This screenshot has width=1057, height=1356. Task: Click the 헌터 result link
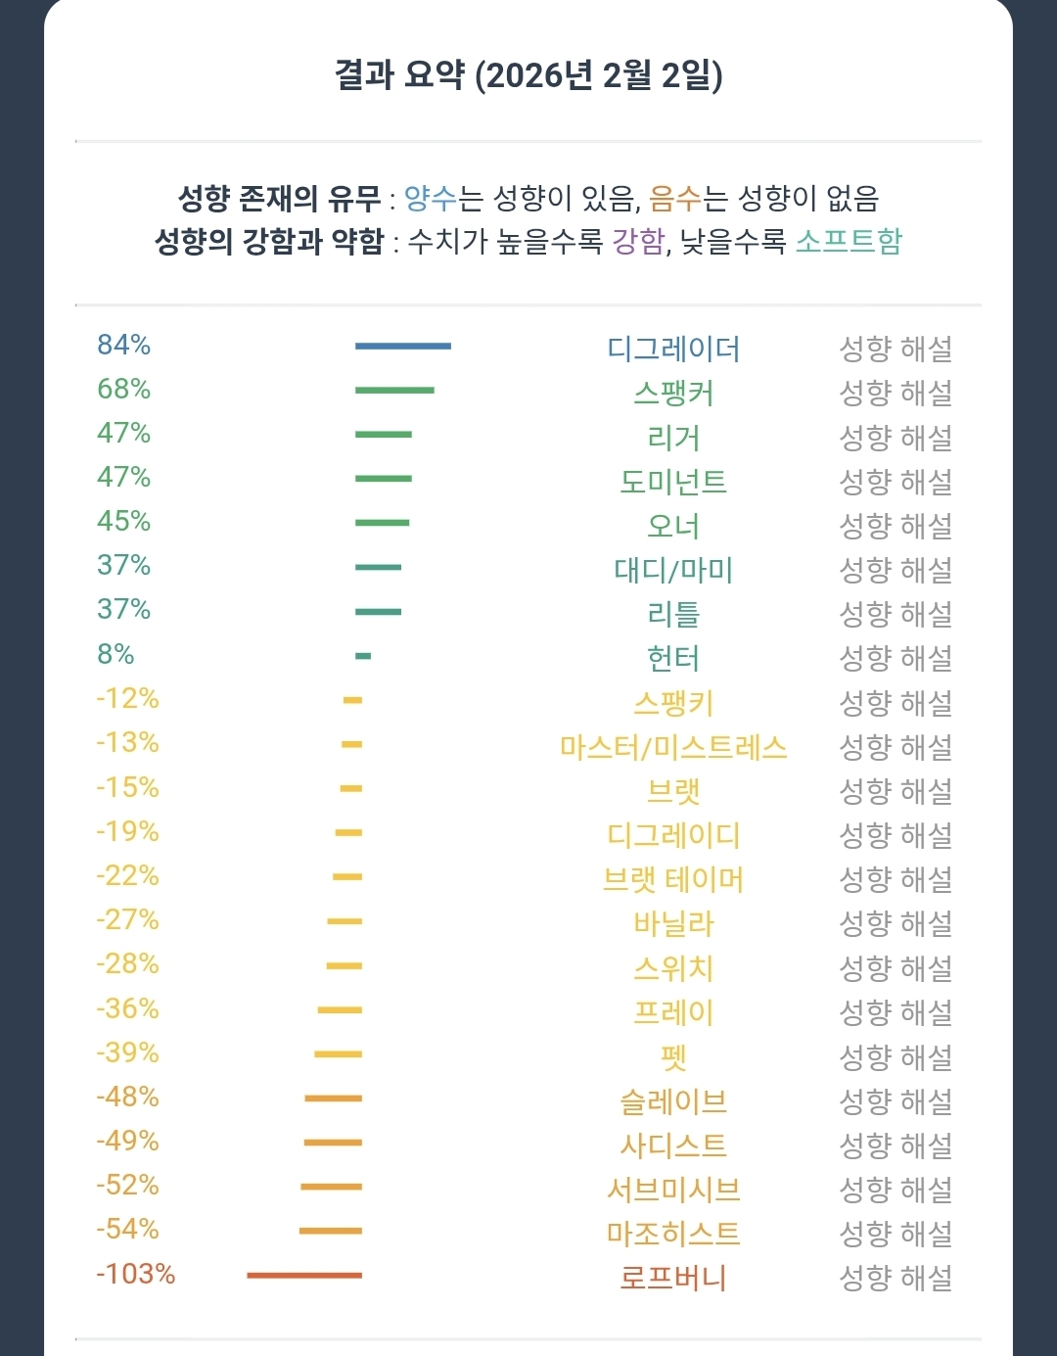coord(673,659)
